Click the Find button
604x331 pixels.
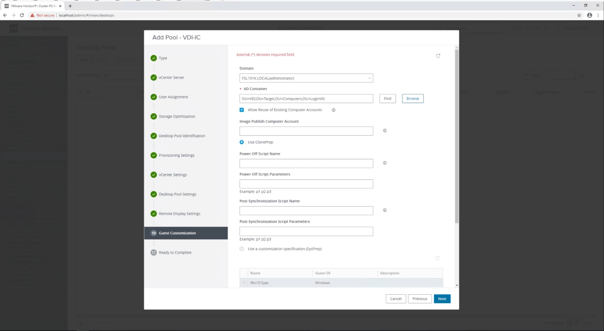(x=387, y=99)
